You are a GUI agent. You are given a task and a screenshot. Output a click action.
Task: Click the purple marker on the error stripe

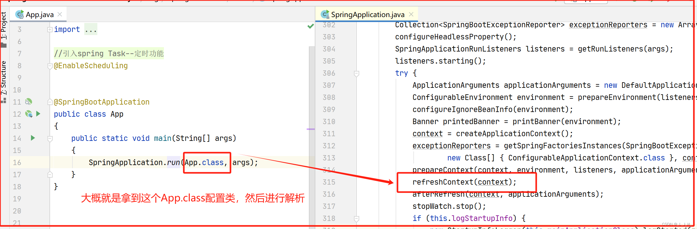(311, 129)
